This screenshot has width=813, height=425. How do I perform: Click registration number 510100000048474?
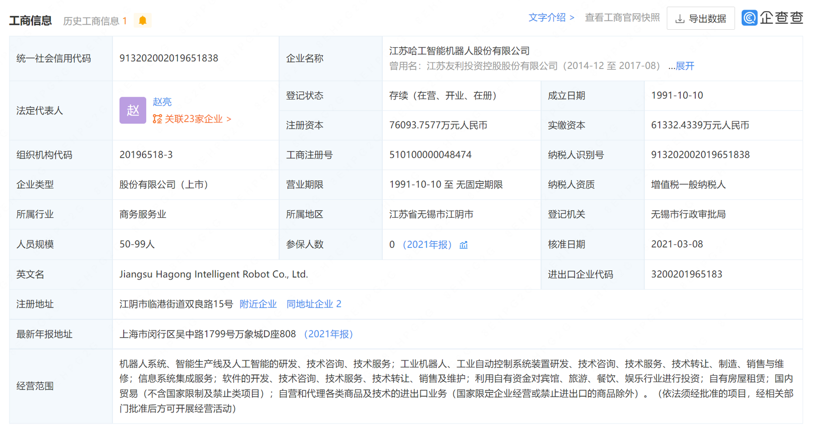[430, 155]
